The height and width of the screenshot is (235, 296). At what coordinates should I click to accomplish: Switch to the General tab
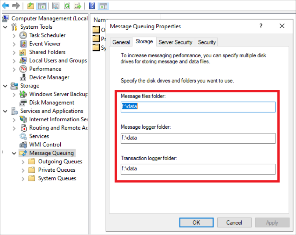(x=121, y=42)
